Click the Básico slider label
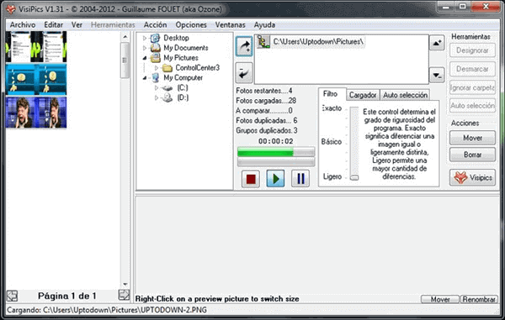 click(x=331, y=142)
